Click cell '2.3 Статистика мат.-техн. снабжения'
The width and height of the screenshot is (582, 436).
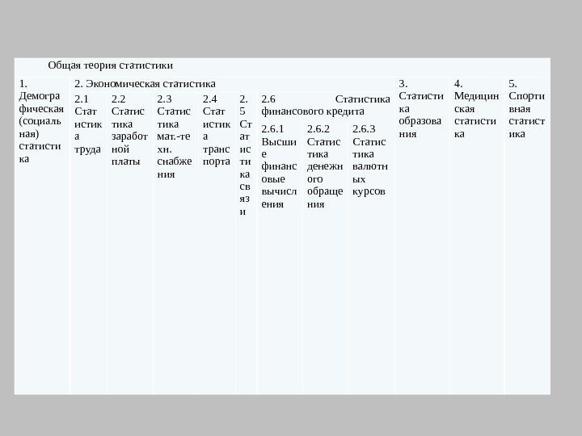point(175,243)
